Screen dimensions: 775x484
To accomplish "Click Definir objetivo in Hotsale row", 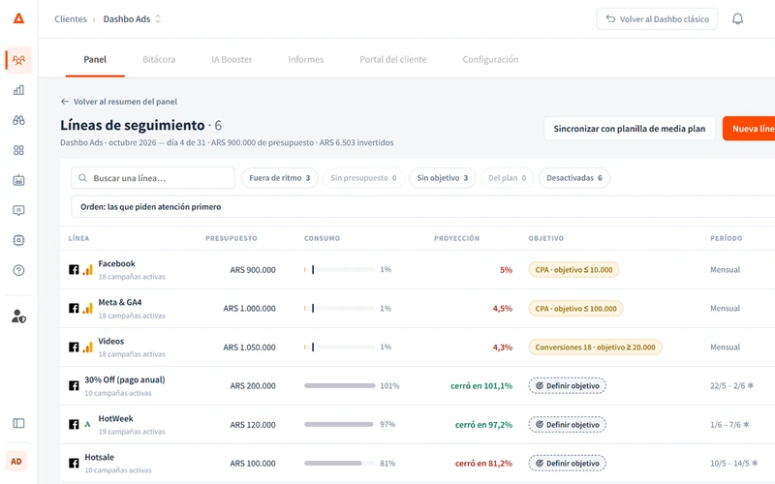I will click(568, 464).
